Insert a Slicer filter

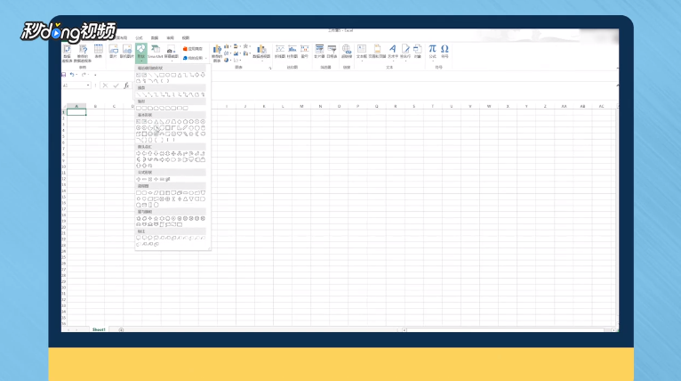[x=319, y=51]
